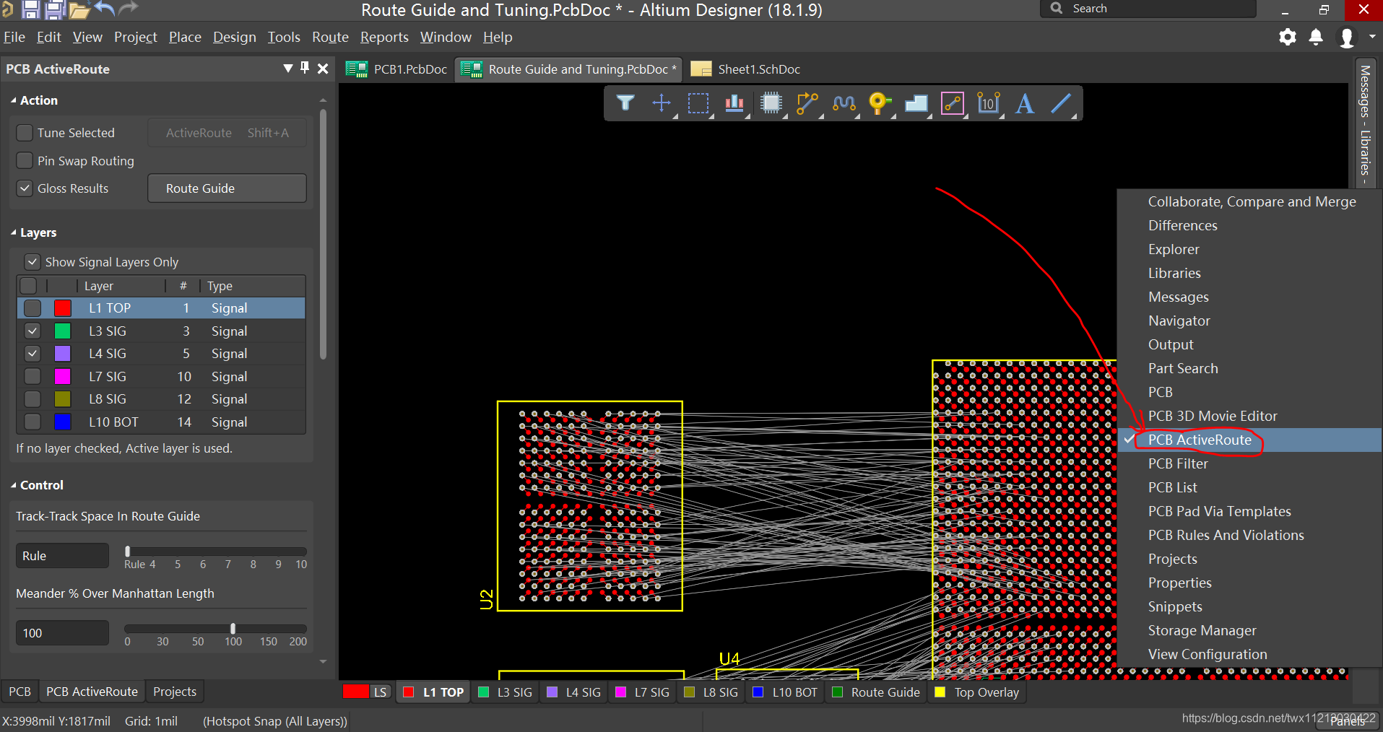The width and height of the screenshot is (1383, 732).
Task: Activate the interactive routing tool
Action: tap(807, 103)
